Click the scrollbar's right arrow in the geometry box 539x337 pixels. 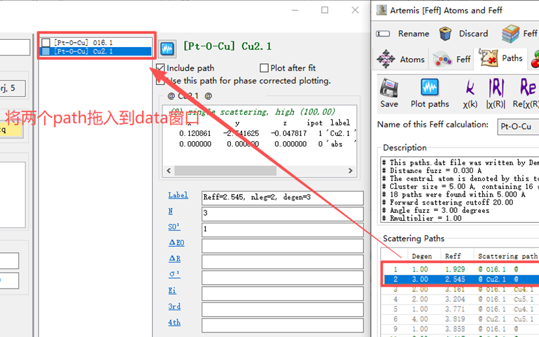(350, 170)
